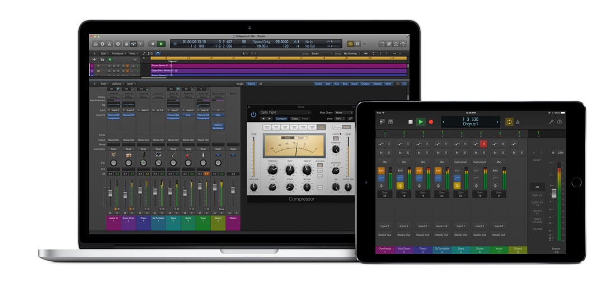Toggle the Compressor plugin power button
The image size is (611, 282).
pyautogui.click(x=253, y=115)
